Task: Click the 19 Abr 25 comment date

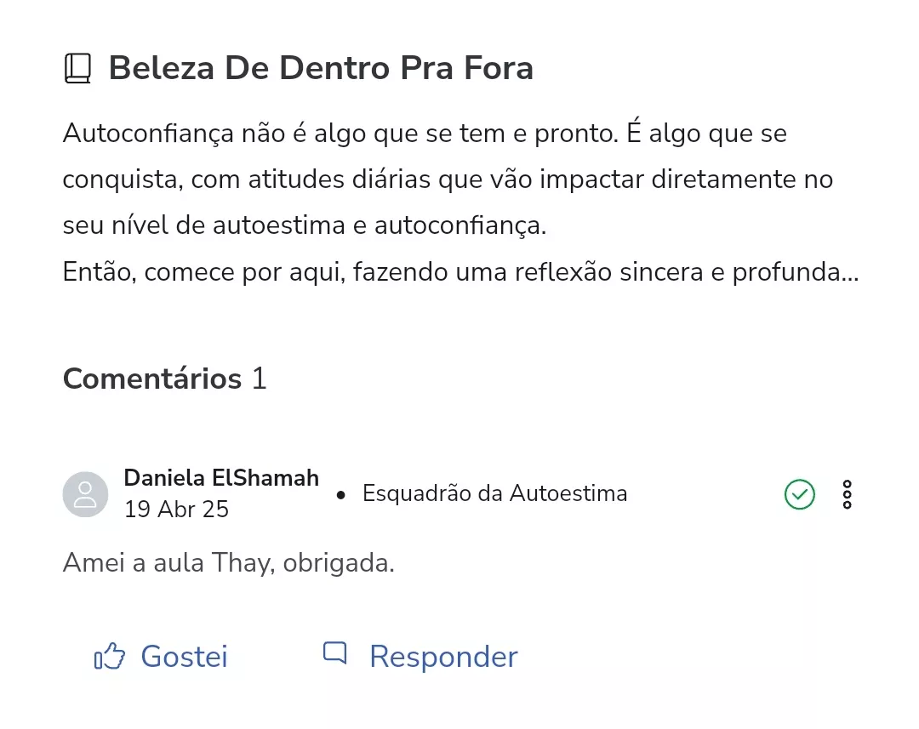Action: point(176,510)
